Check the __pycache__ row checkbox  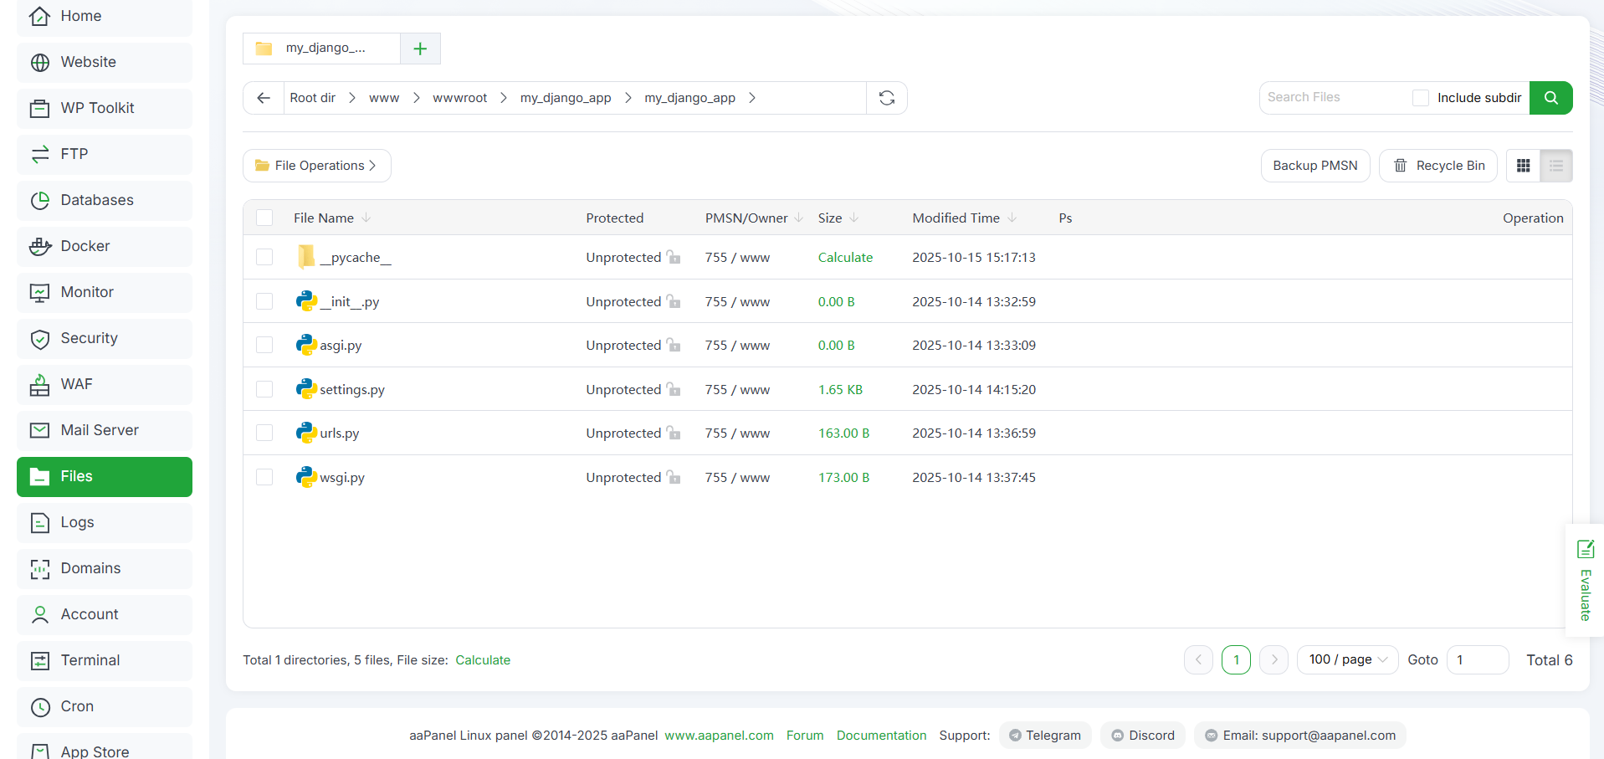click(264, 257)
